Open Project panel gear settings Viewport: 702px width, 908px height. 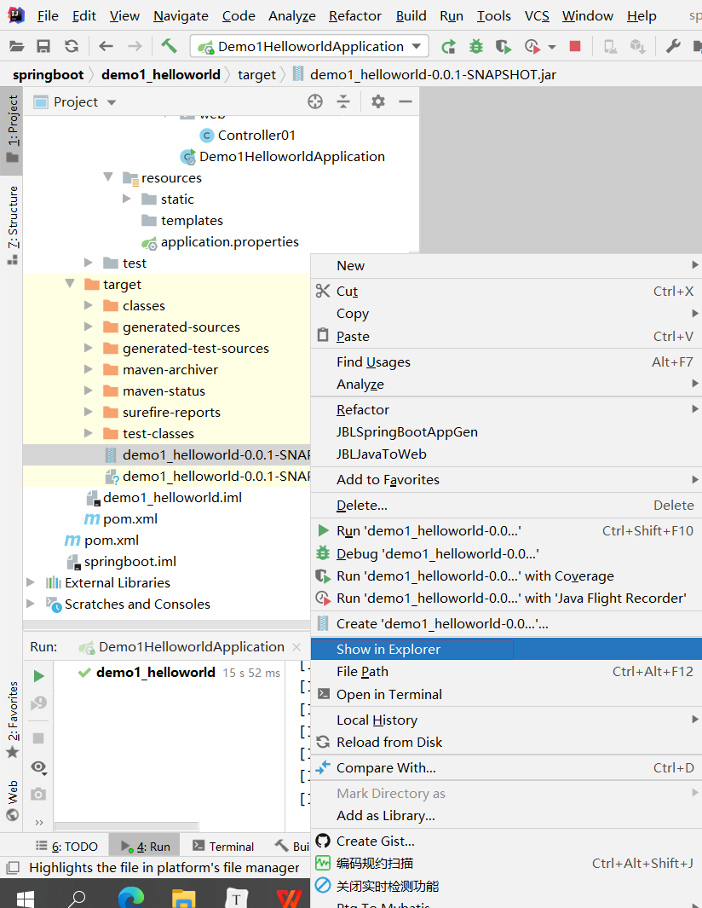[378, 101]
